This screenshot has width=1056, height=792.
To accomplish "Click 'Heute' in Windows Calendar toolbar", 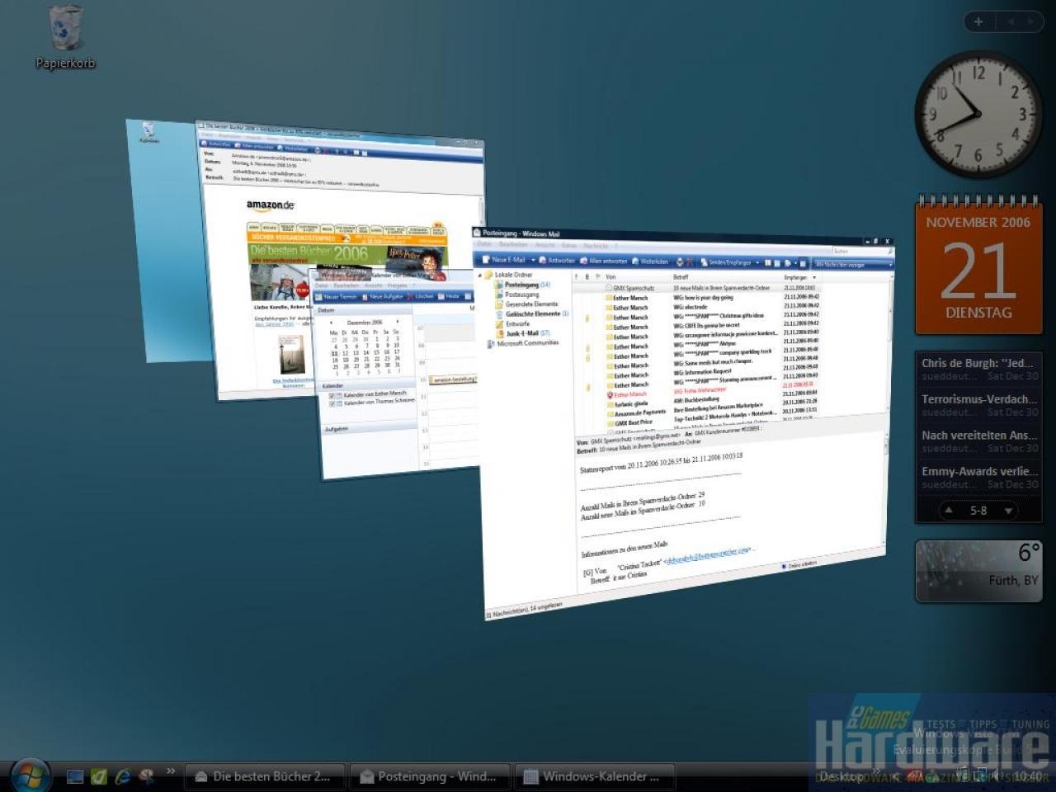I will [450, 296].
